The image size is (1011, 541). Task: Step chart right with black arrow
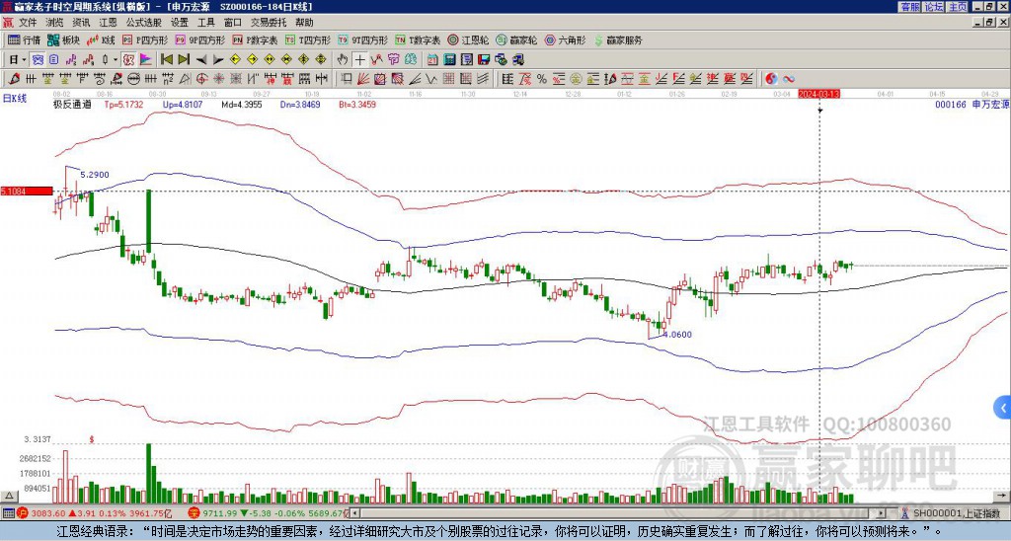[218, 60]
